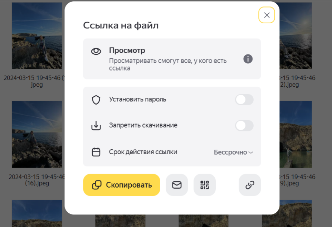
Task: Expand the chevron next to Бессрочно
Action: coord(251,153)
